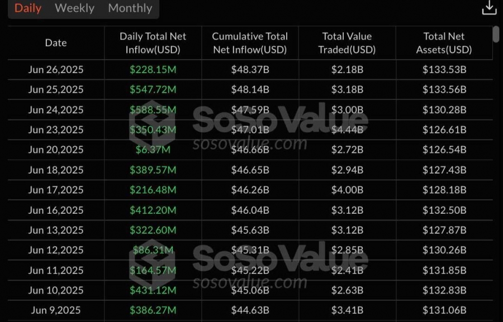This screenshot has width=503, height=322.
Task: Click the Total Net Assets header
Action: coord(444,42)
